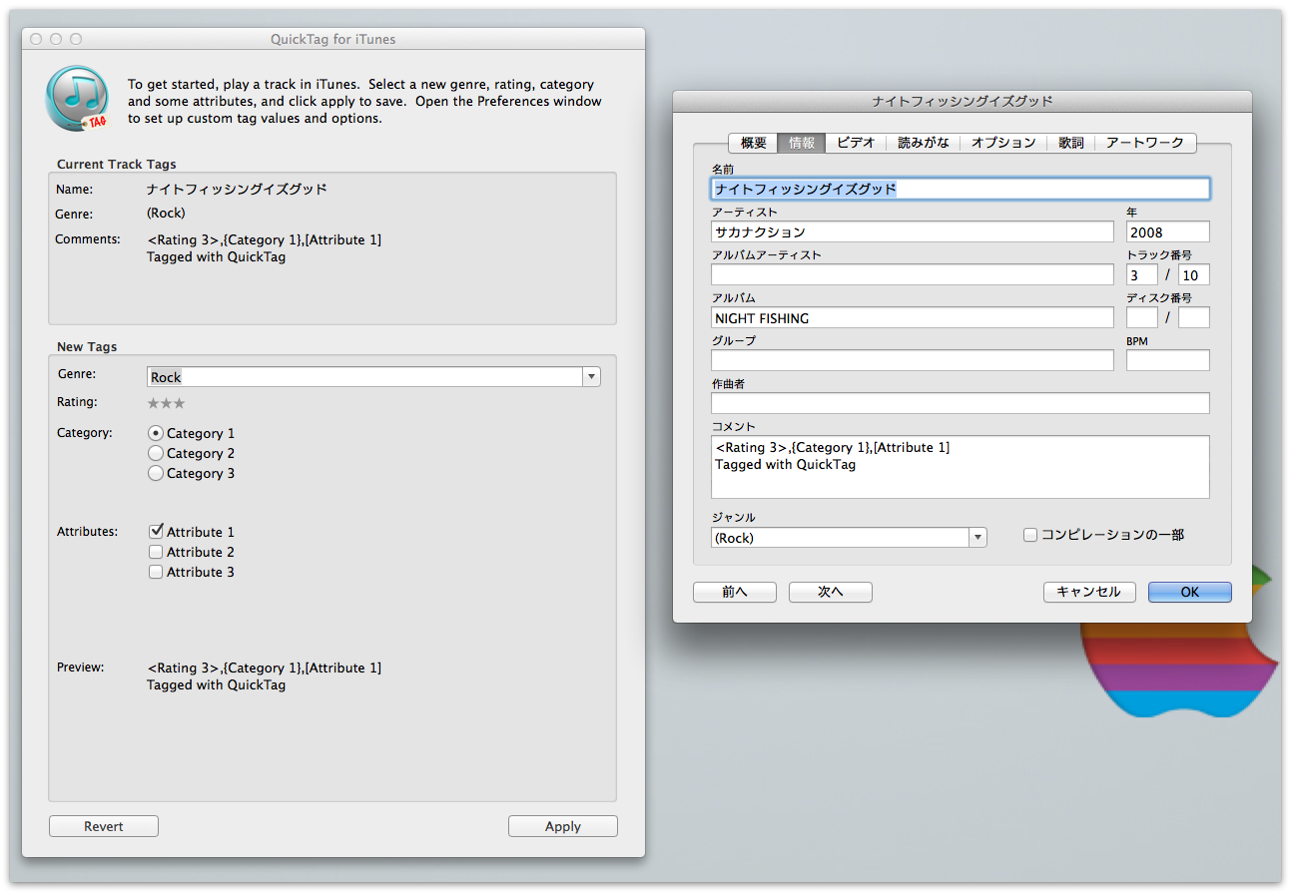The height and width of the screenshot is (892, 1291).
Task: Click the 次へ button
Action: coord(831,592)
